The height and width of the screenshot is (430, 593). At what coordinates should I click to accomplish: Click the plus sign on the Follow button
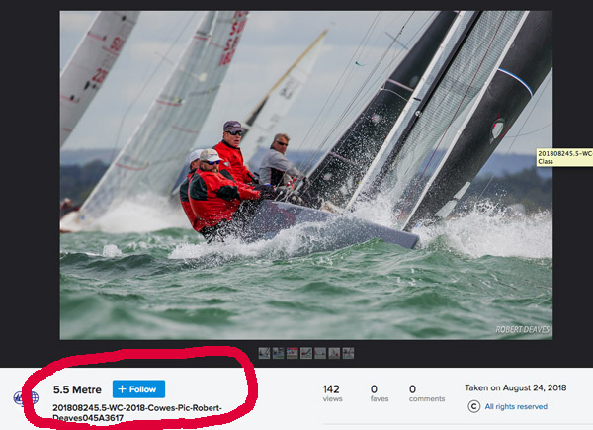[x=122, y=389]
